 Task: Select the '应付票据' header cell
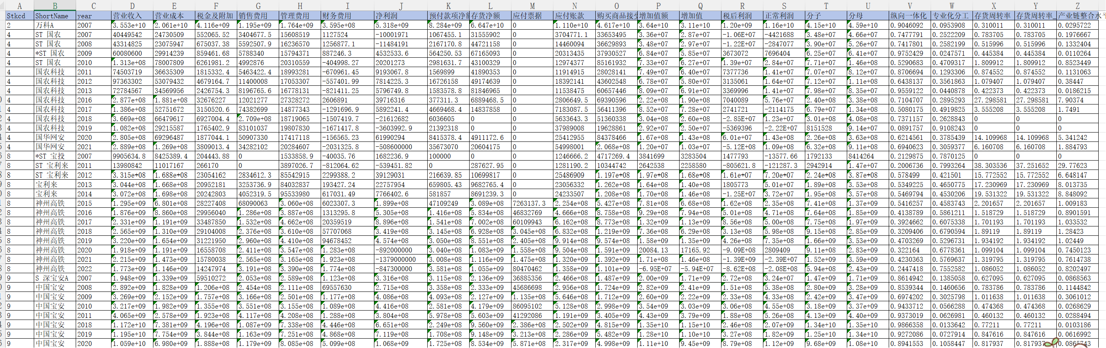[x=532, y=16]
